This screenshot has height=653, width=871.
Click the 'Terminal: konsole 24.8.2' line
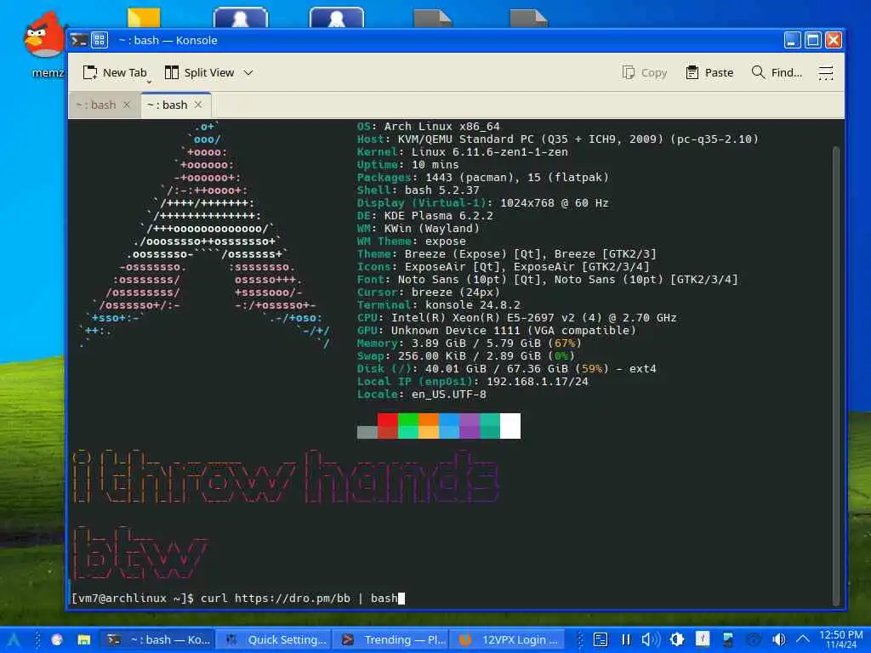438,305
